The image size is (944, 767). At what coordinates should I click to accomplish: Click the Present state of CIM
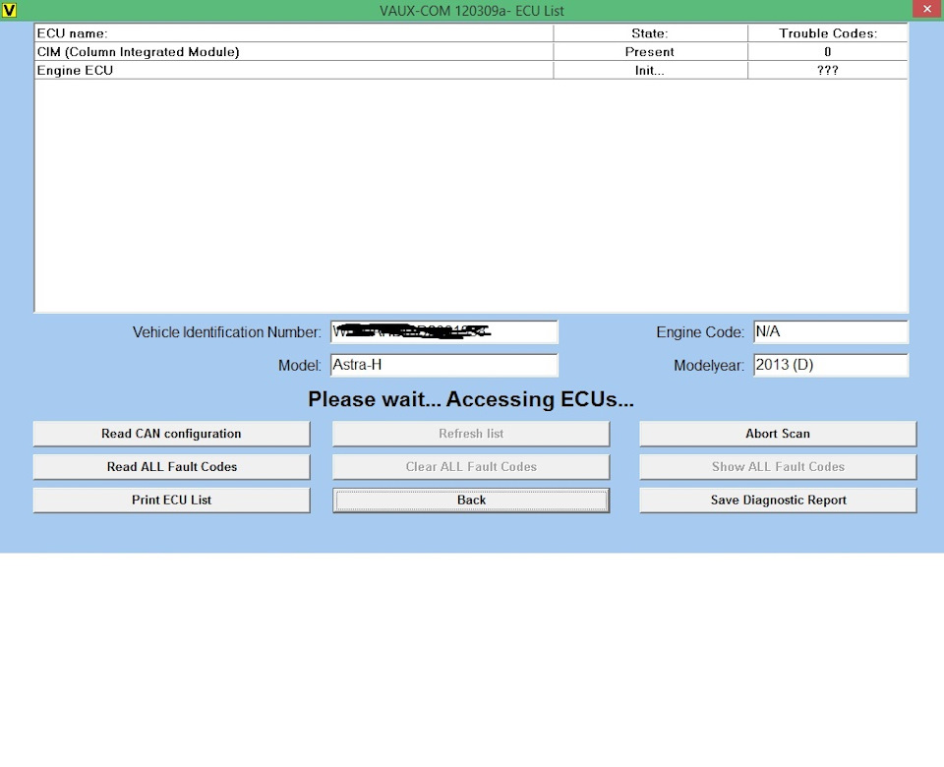[x=650, y=52]
